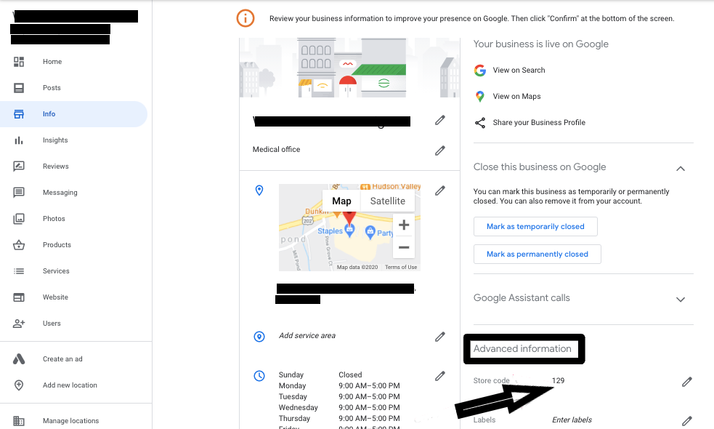
Task: Expand the Google Assistant calls section
Action: (681, 299)
